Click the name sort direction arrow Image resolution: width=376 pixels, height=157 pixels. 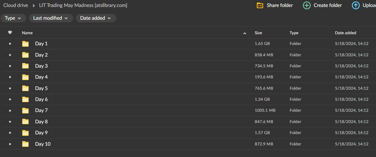click(x=245, y=33)
